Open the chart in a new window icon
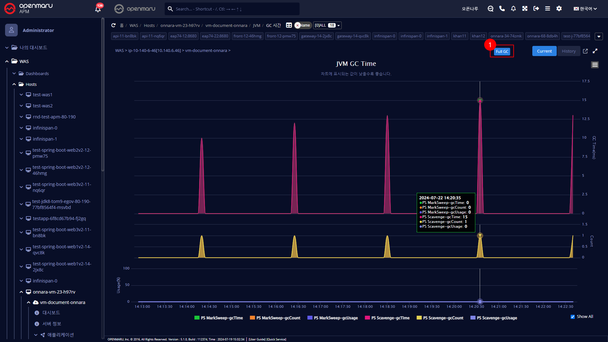This screenshot has height=342, width=608. 586,51
